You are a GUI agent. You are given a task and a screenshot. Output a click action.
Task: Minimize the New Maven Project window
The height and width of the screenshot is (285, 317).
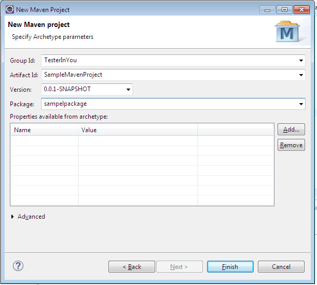(x=267, y=10)
